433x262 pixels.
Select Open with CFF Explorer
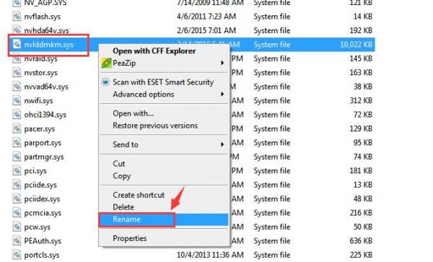(x=154, y=51)
